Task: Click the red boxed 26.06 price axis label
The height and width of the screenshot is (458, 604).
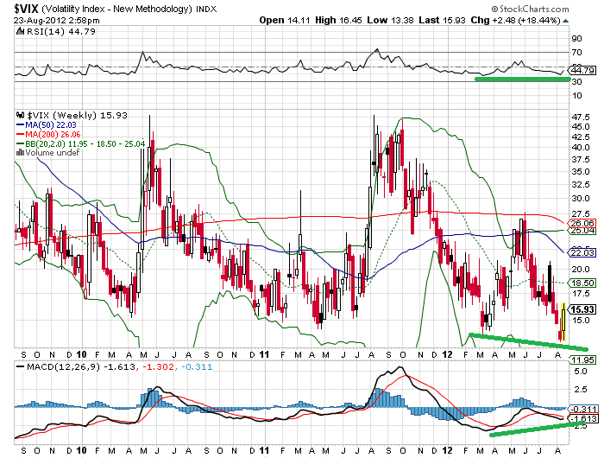Action: [x=582, y=223]
